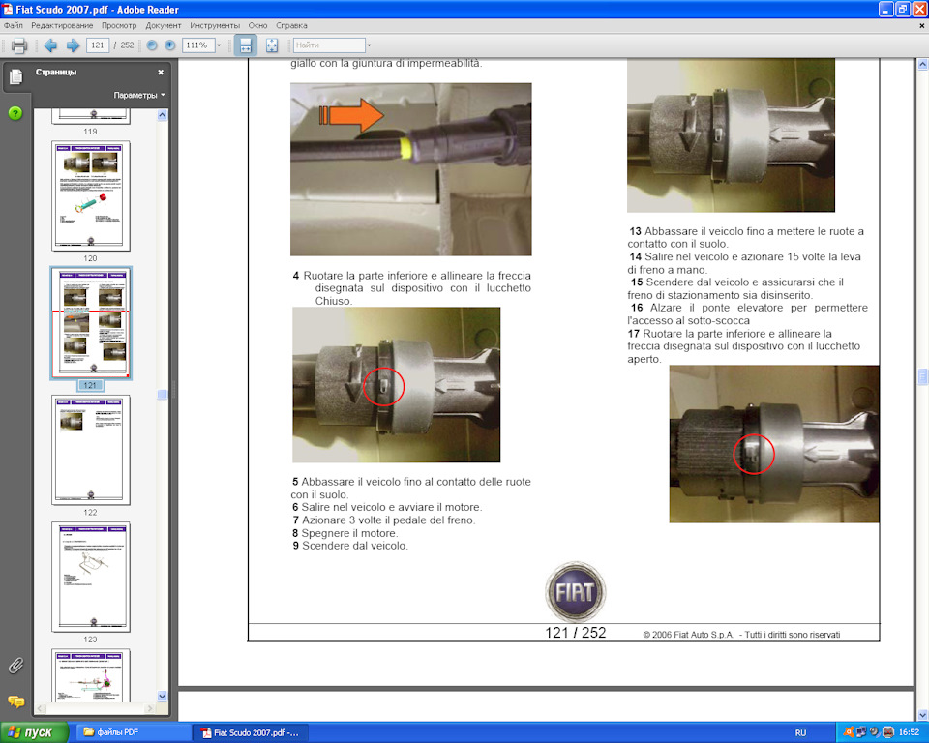Click the green help question mark icon
Screen dimensions: 929x743
[15, 113]
